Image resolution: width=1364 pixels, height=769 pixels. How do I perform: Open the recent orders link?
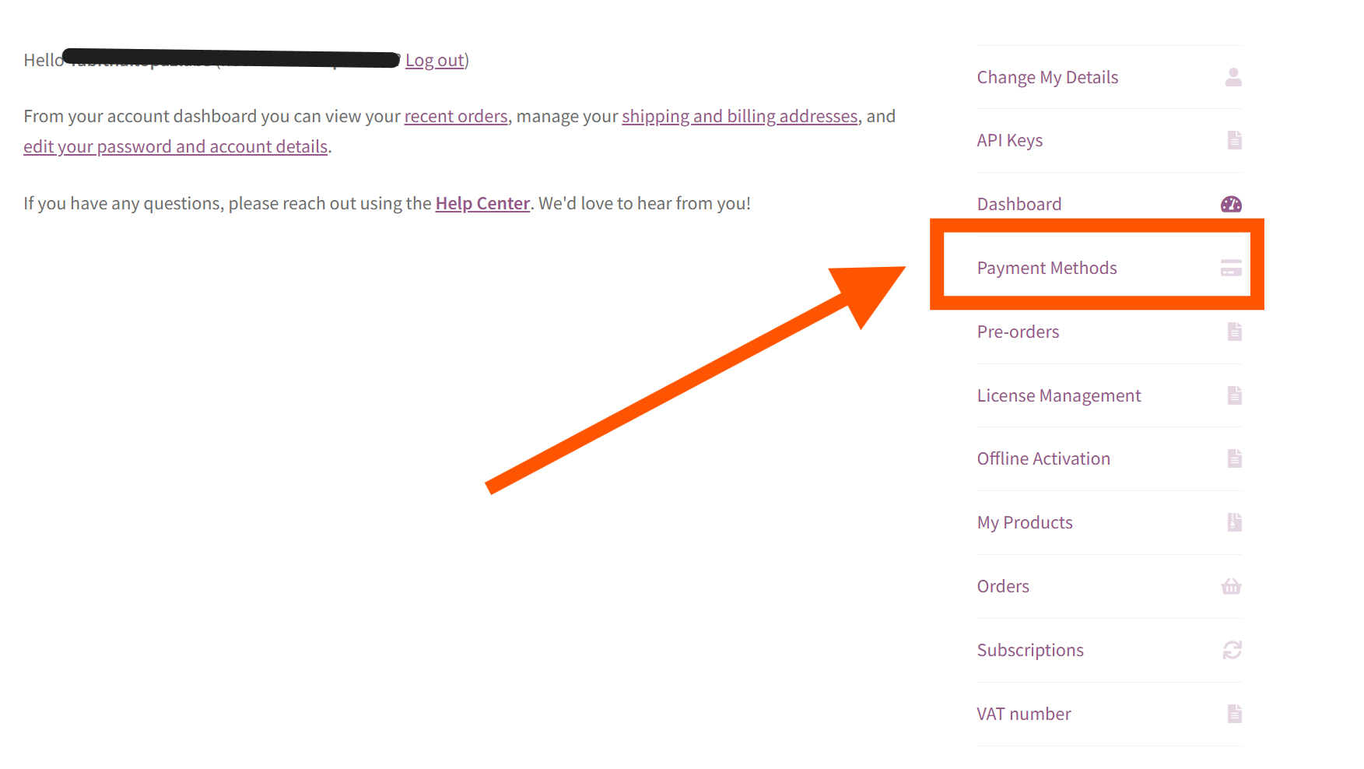pos(456,116)
